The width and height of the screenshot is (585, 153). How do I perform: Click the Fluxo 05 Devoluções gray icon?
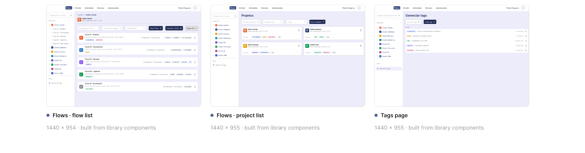pyautogui.click(x=81, y=87)
